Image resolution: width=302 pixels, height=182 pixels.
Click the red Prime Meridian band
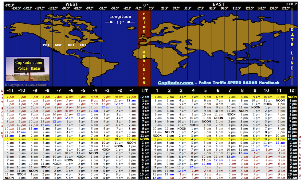point(144,48)
